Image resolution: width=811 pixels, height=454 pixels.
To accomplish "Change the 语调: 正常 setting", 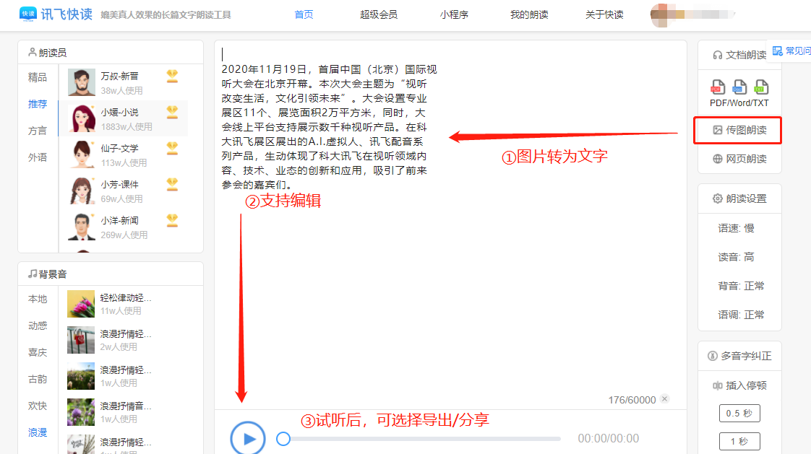I will tap(741, 315).
